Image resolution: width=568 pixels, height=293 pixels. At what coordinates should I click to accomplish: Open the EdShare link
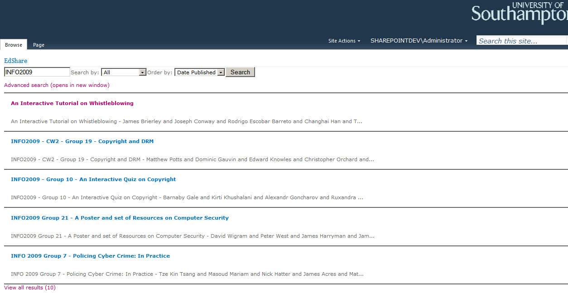pos(16,61)
